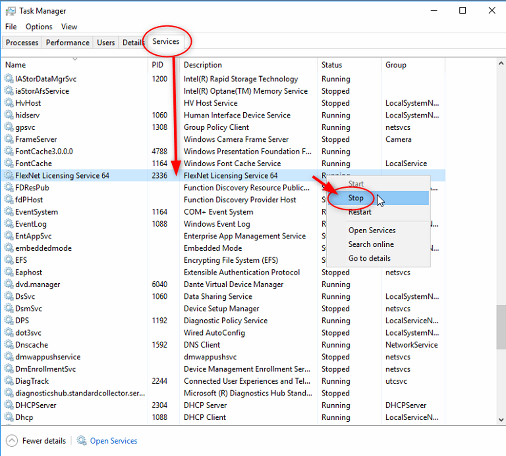This screenshot has height=456, width=506.
Task: Sort services by PID column header
Action: pyautogui.click(x=158, y=65)
